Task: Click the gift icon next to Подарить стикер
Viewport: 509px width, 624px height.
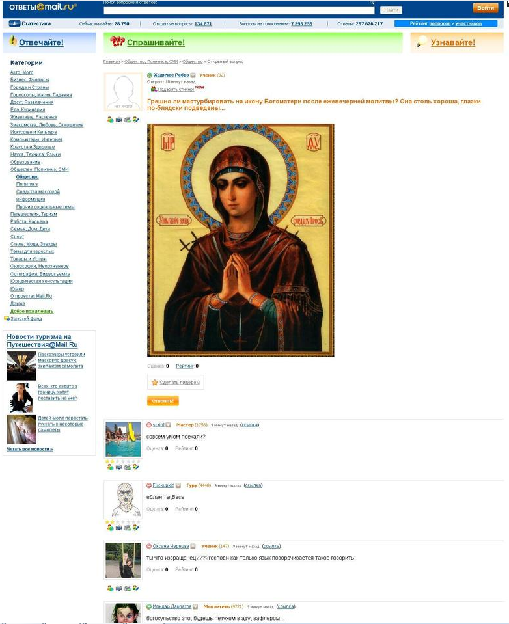Action: tap(154, 89)
